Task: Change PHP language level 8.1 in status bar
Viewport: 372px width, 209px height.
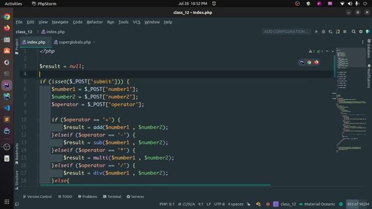Action: tap(167, 204)
